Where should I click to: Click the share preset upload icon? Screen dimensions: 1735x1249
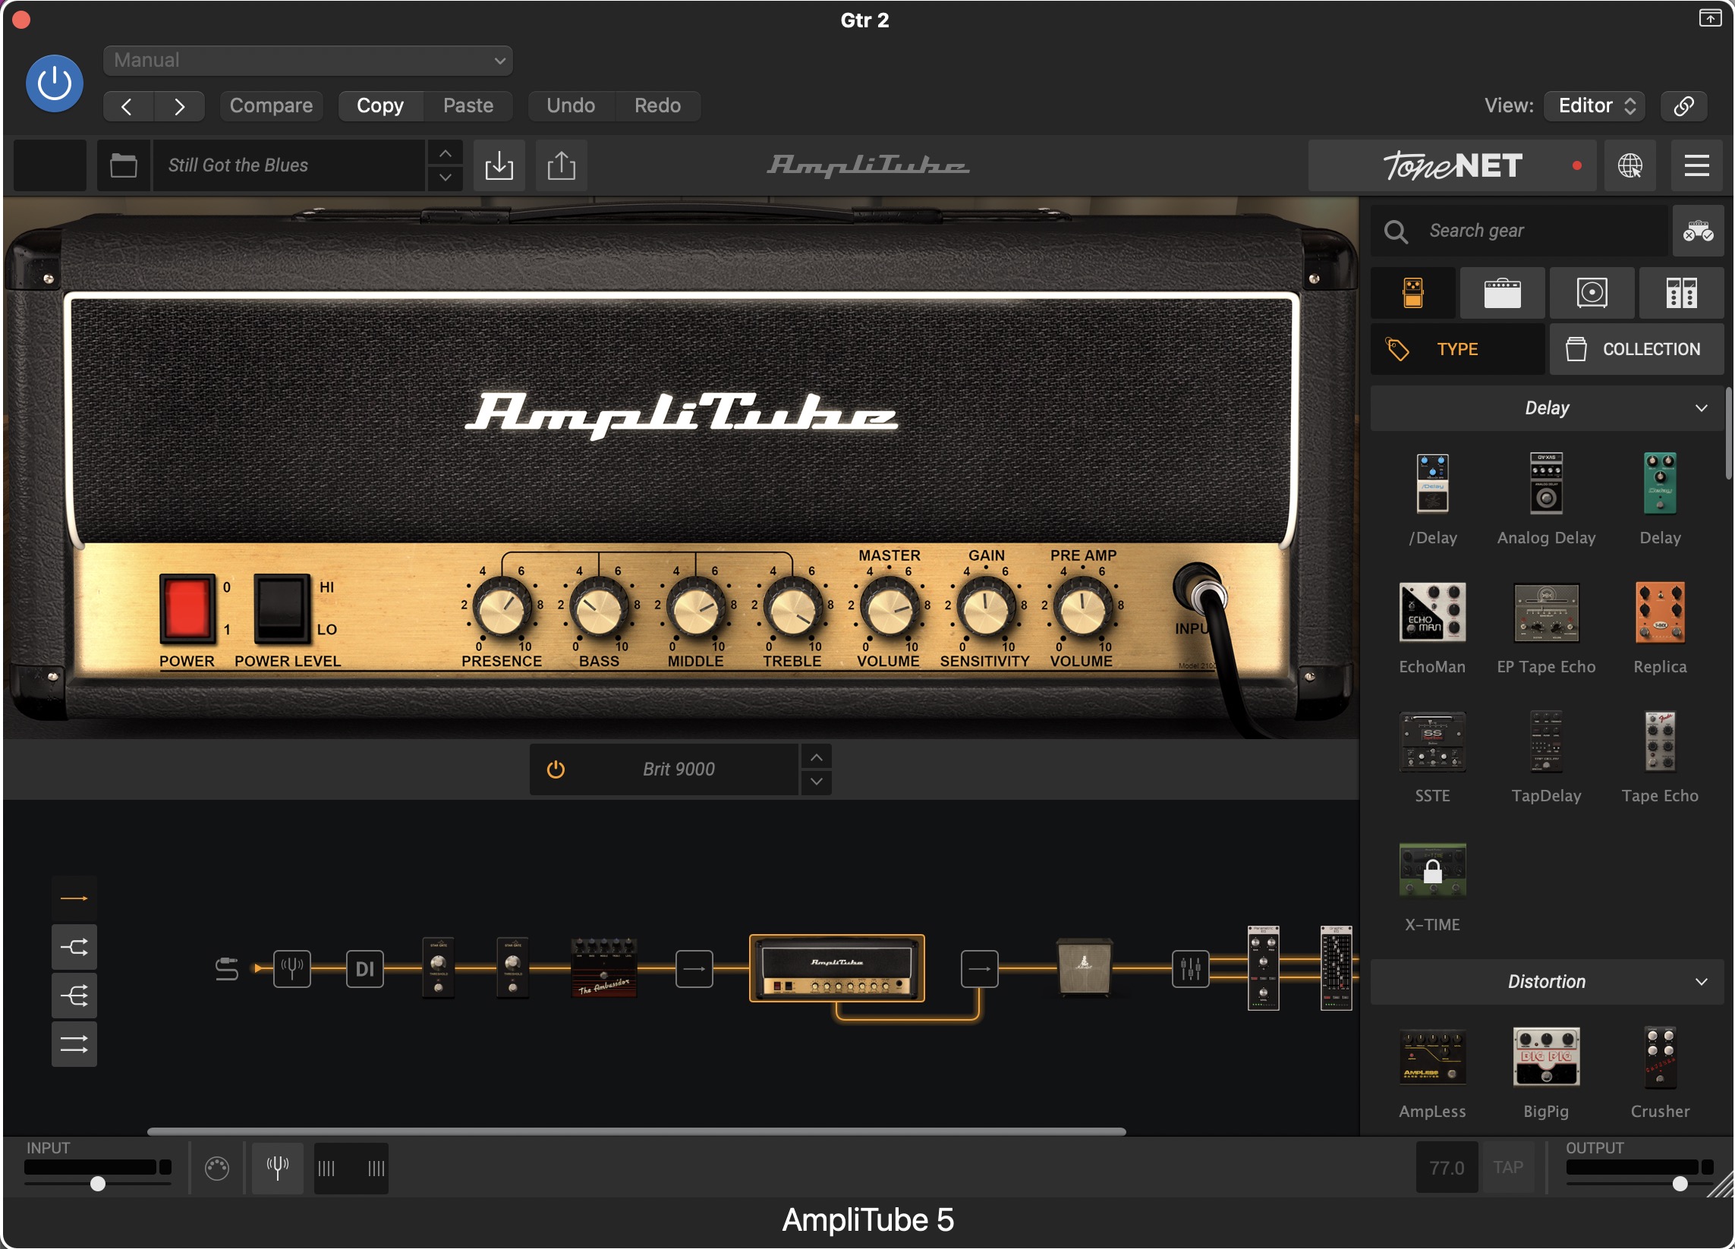click(x=562, y=165)
